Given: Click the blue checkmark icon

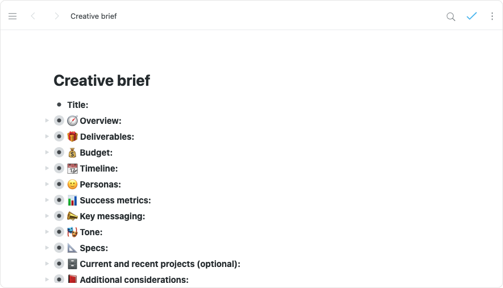Looking at the screenshot, I should tap(471, 16).
